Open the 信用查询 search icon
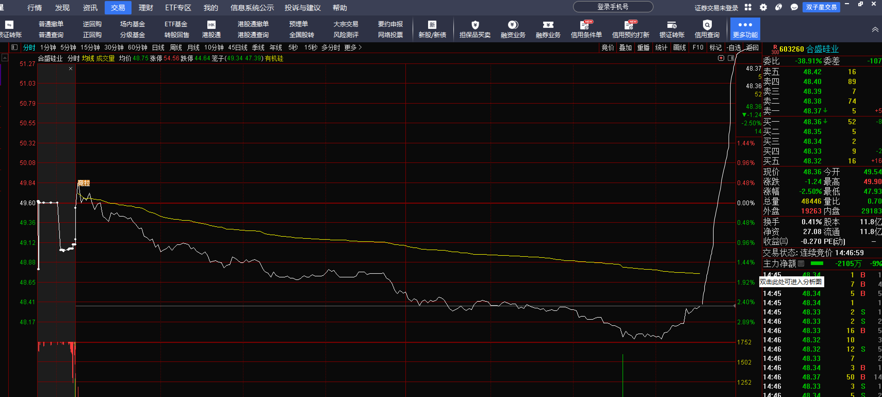 [707, 25]
